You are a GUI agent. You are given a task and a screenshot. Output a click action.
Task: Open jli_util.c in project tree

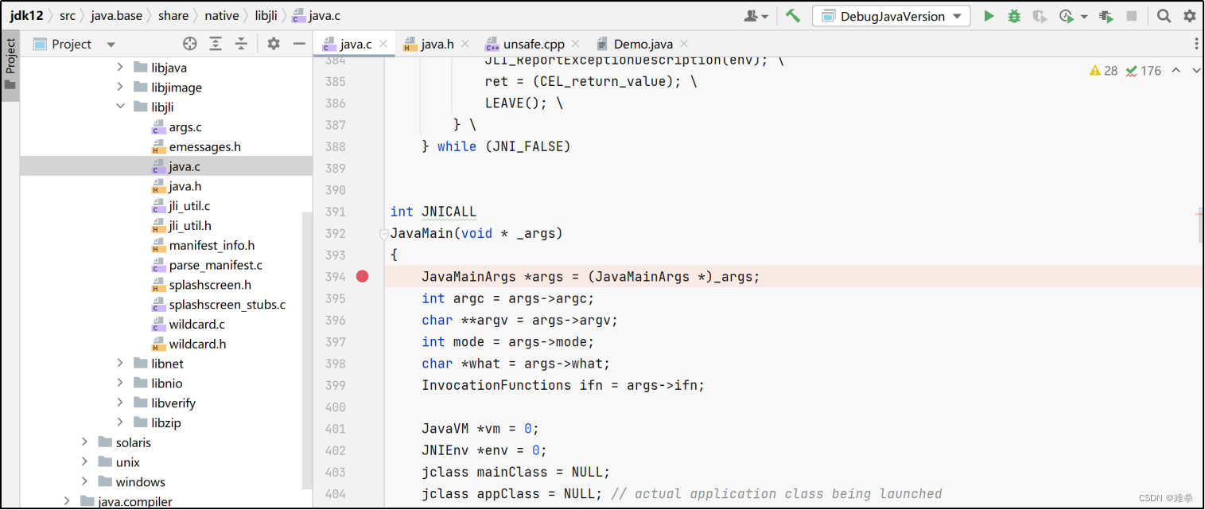click(181, 205)
